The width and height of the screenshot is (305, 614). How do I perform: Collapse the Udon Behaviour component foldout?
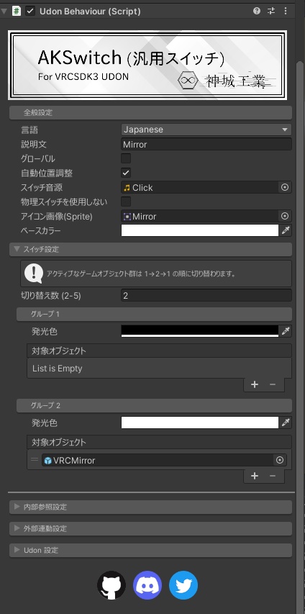coord(4,11)
